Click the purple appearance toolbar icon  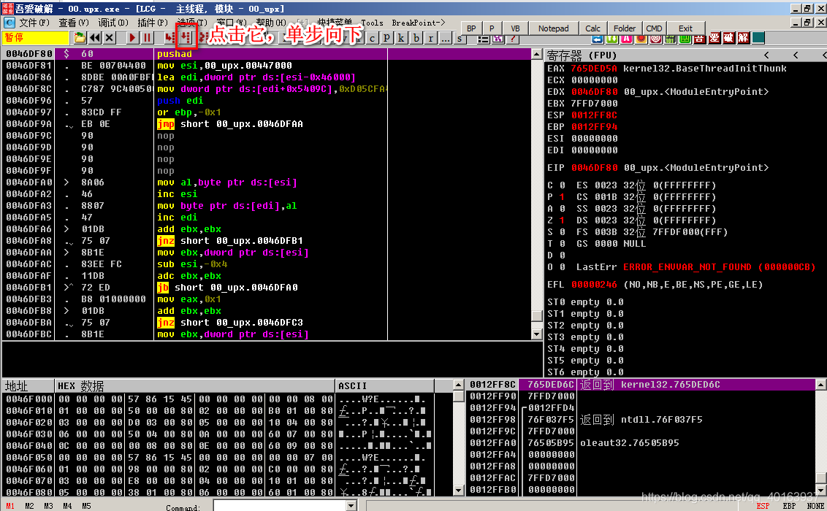coord(498,39)
